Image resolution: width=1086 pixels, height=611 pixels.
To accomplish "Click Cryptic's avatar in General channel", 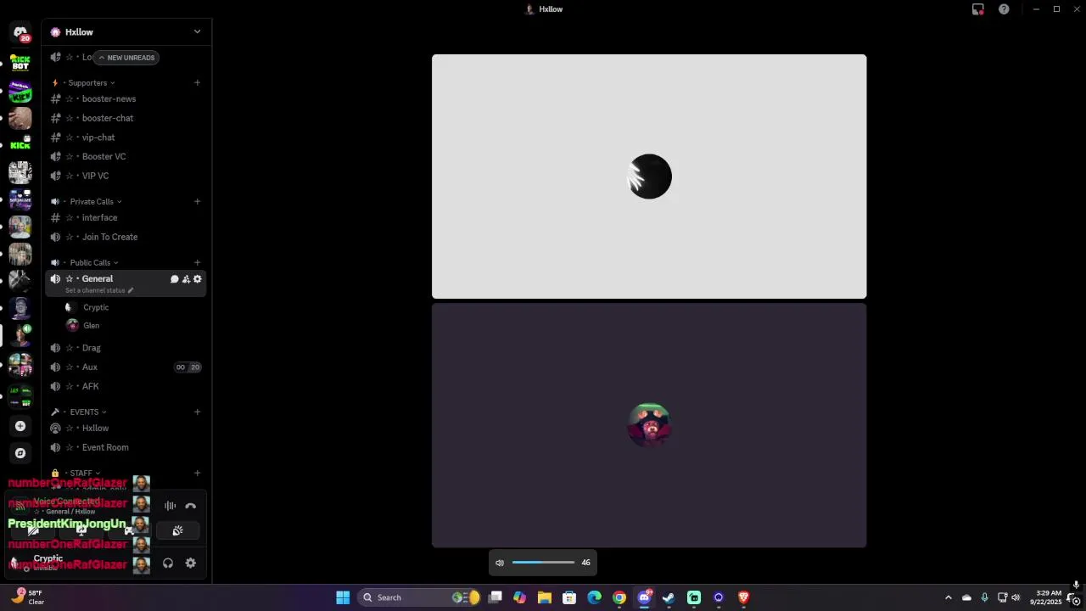I will [x=72, y=307].
